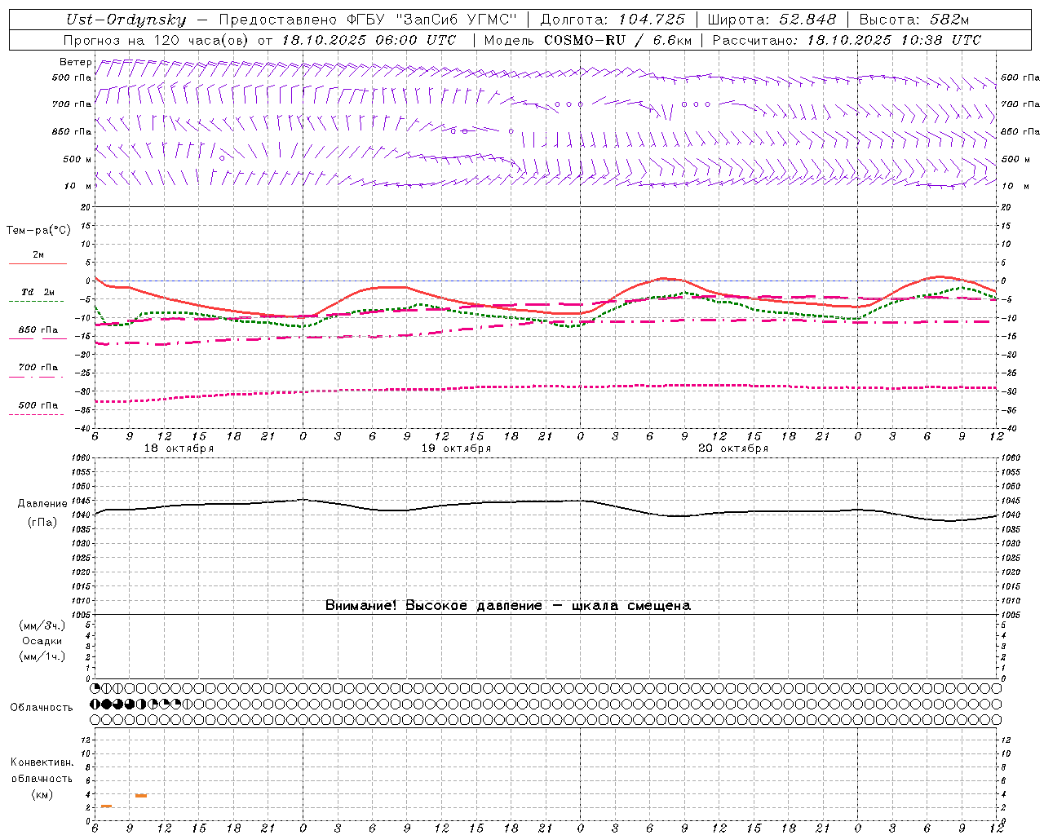This screenshot has height=835, width=1044.
Task: Click the '2м' temperature legend entry
Action: pos(38,255)
